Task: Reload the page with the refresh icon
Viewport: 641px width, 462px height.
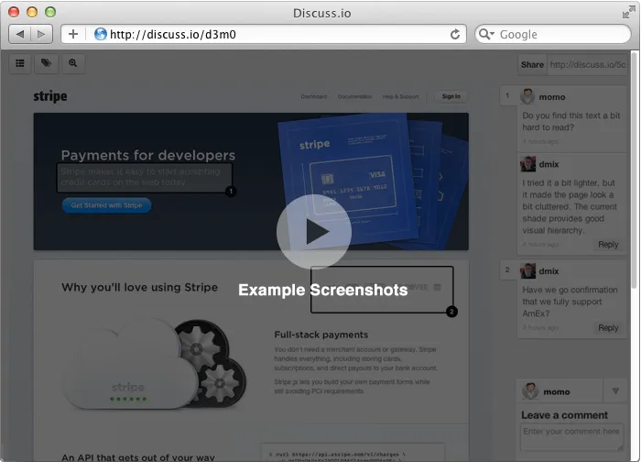Action: [x=455, y=34]
